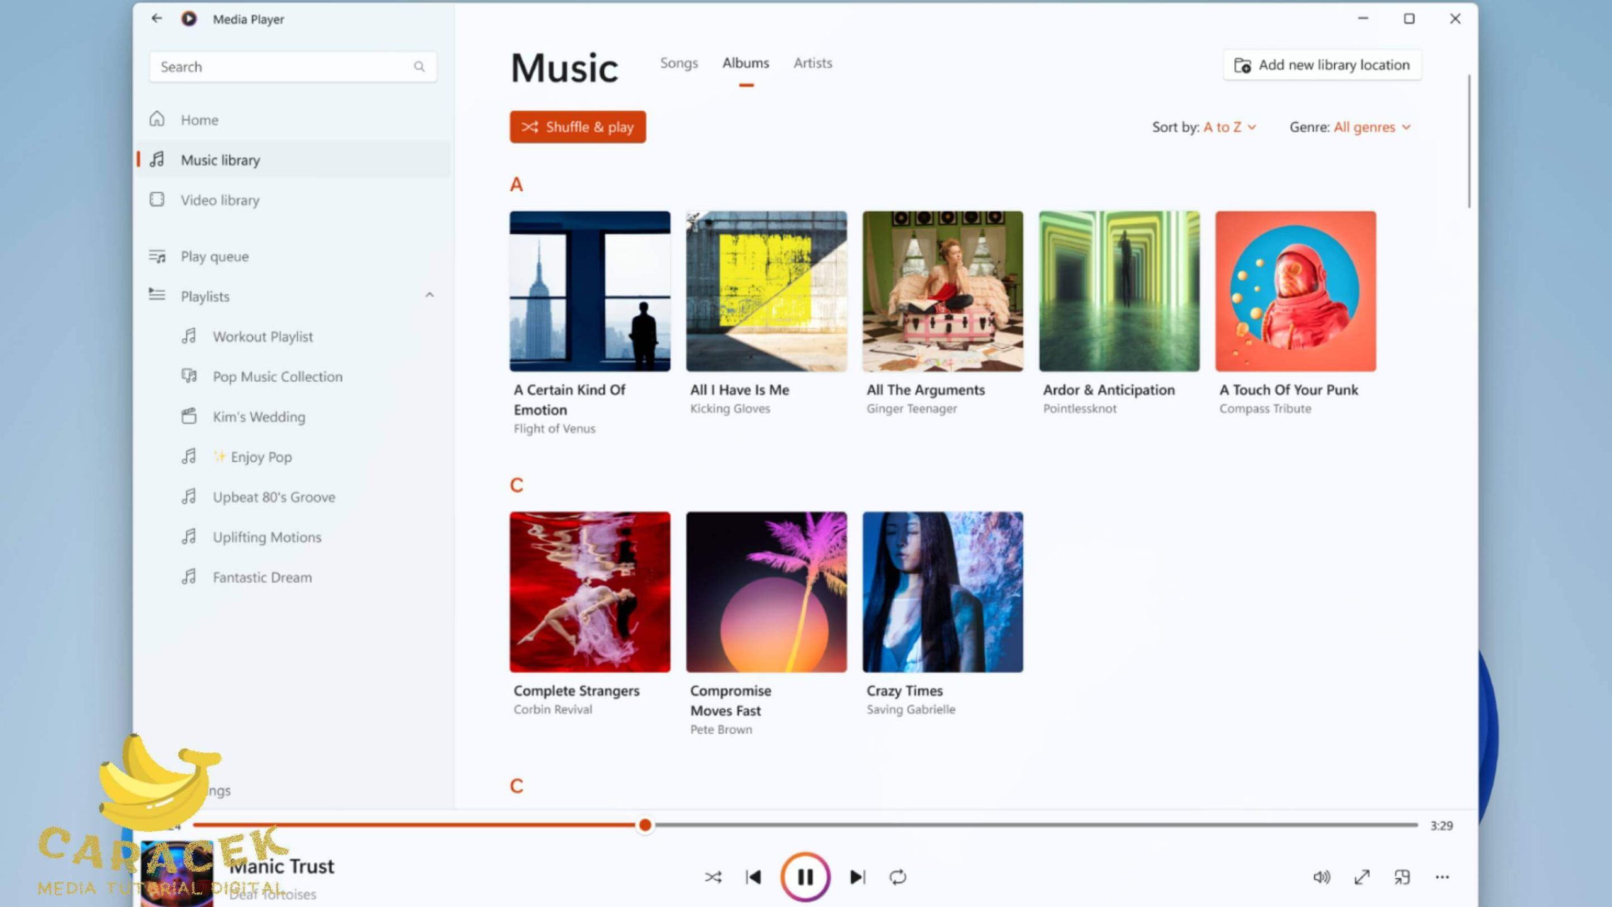Skip to next track
The width and height of the screenshot is (1612, 907).
(x=857, y=877)
